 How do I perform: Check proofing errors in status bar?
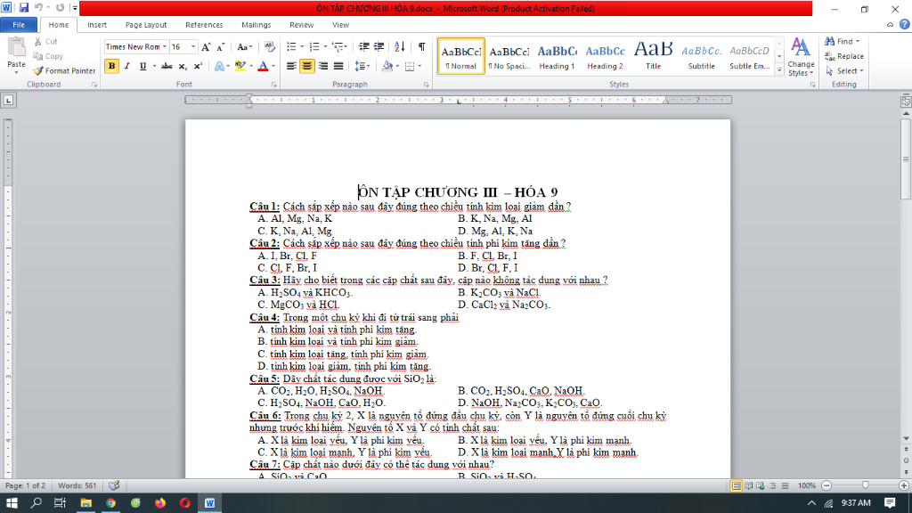pos(114,485)
